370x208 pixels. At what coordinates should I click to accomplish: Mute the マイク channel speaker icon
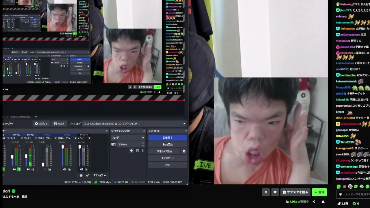click(x=14, y=169)
